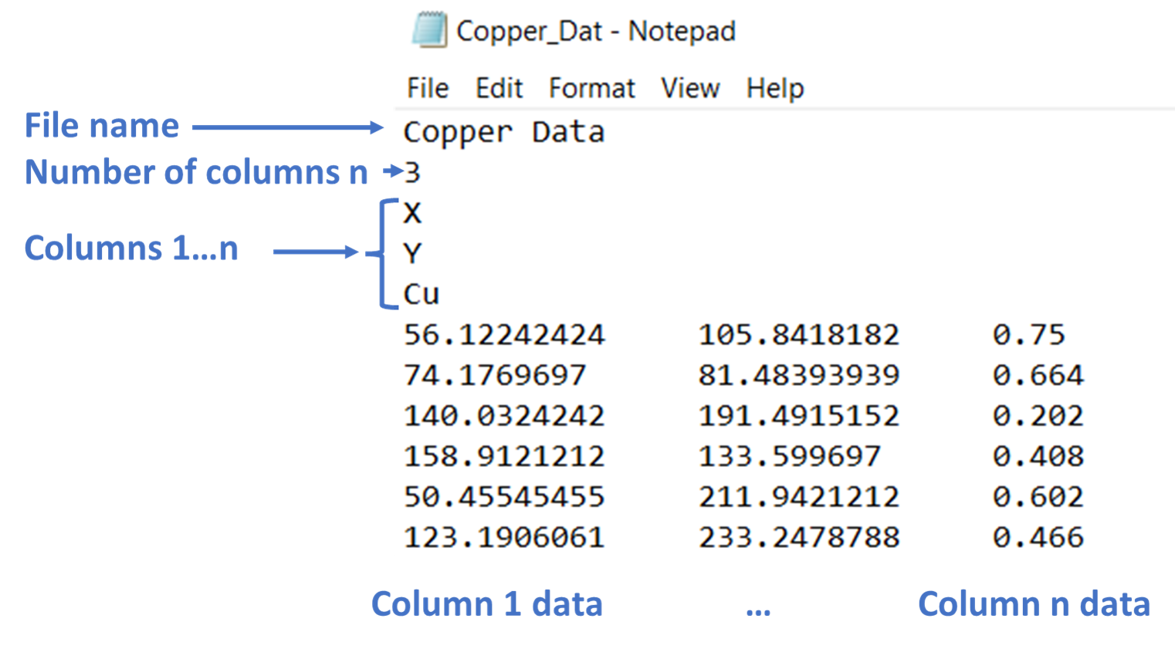Image resolution: width=1175 pixels, height=649 pixels.
Task: Click the value 211.9421212
Action: 799,496
